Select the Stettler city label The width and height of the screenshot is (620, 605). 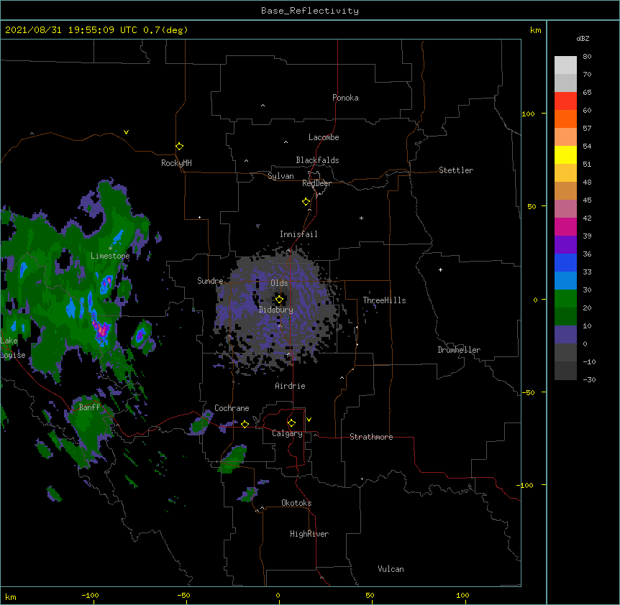[x=456, y=170]
